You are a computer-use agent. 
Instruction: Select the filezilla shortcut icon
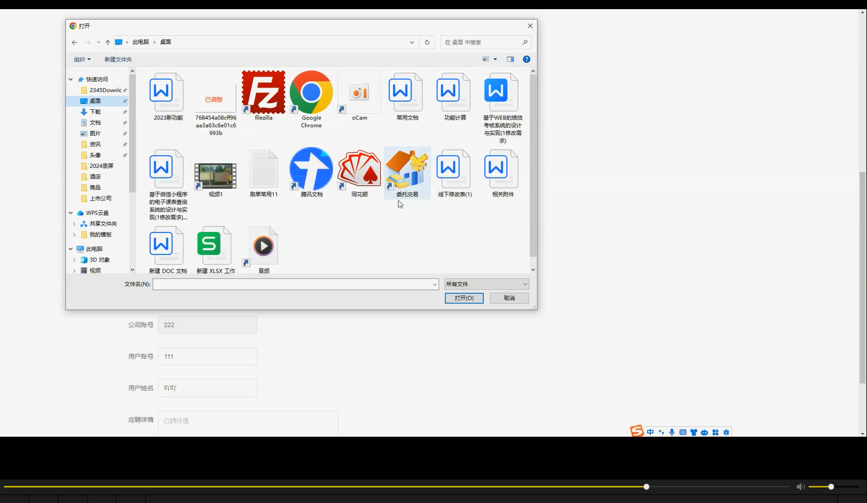click(x=264, y=92)
